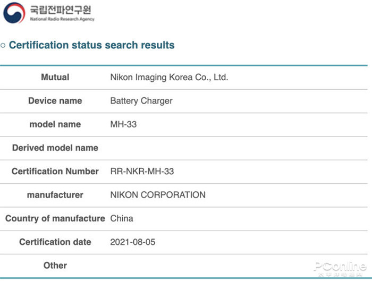Select the MH-33 model name value
The width and height of the screenshot is (372, 281).
tap(123, 124)
